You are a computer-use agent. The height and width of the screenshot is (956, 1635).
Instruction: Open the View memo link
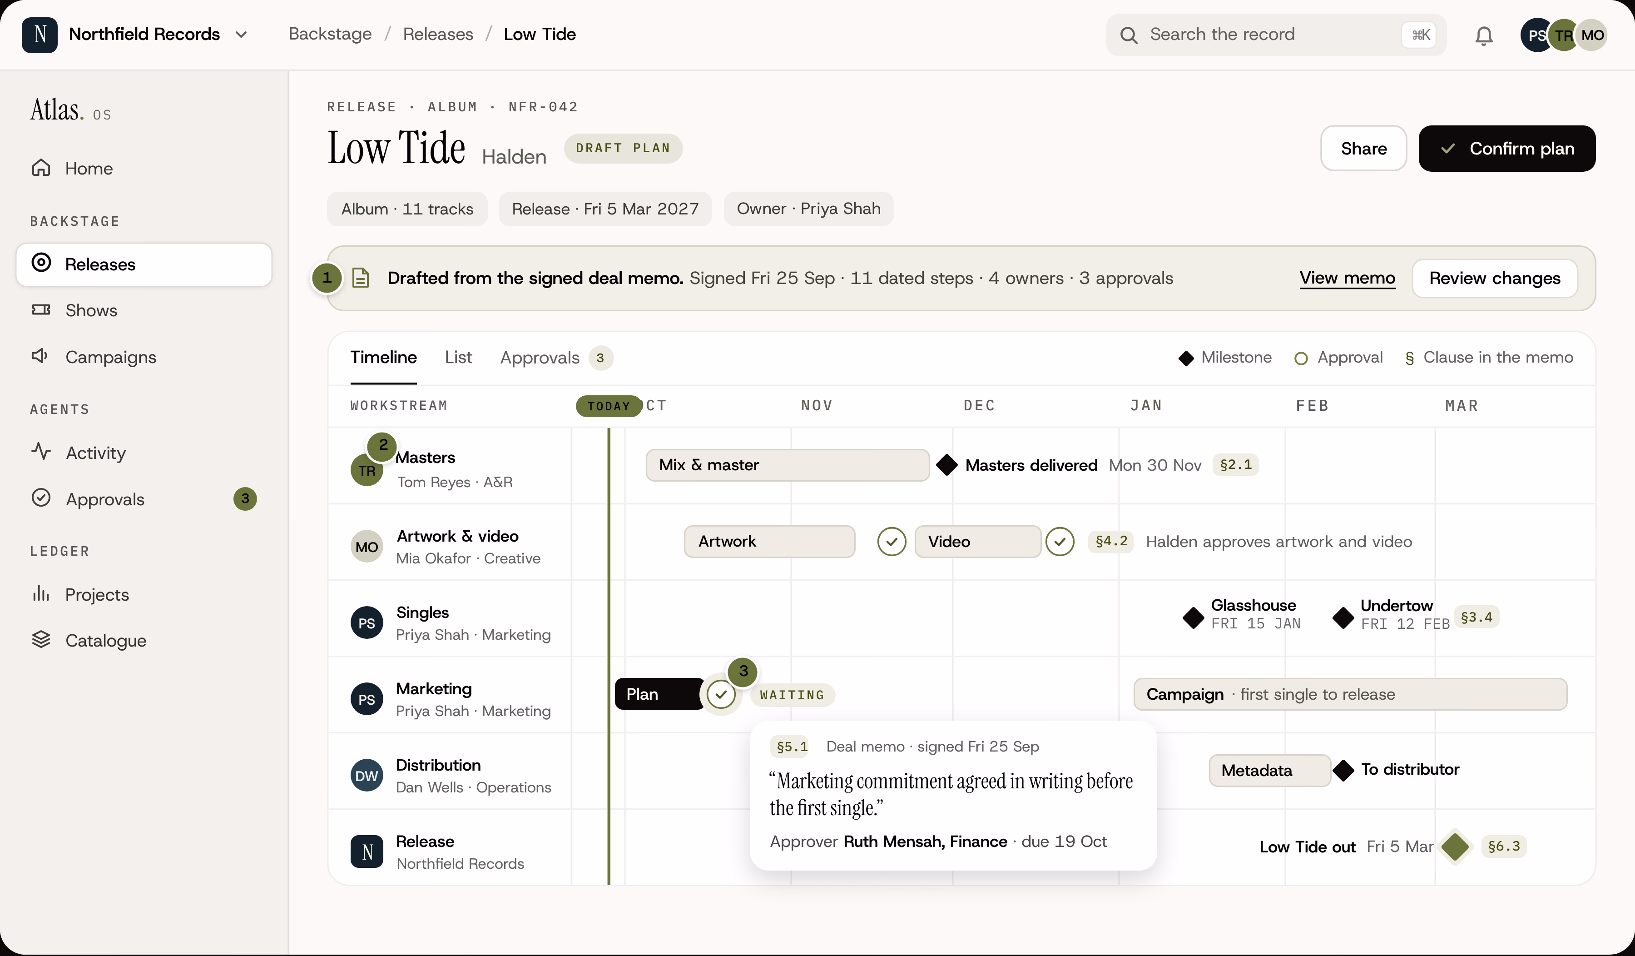pyautogui.click(x=1347, y=278)
